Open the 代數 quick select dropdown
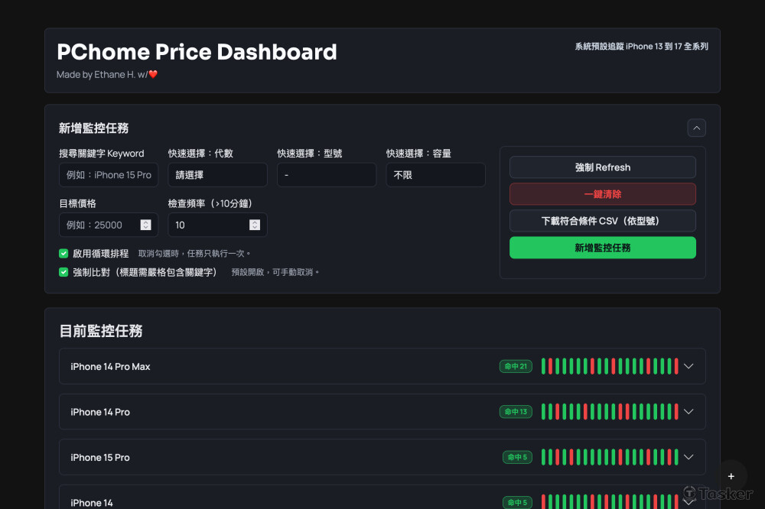765x509 pixels. click(217, 175)
